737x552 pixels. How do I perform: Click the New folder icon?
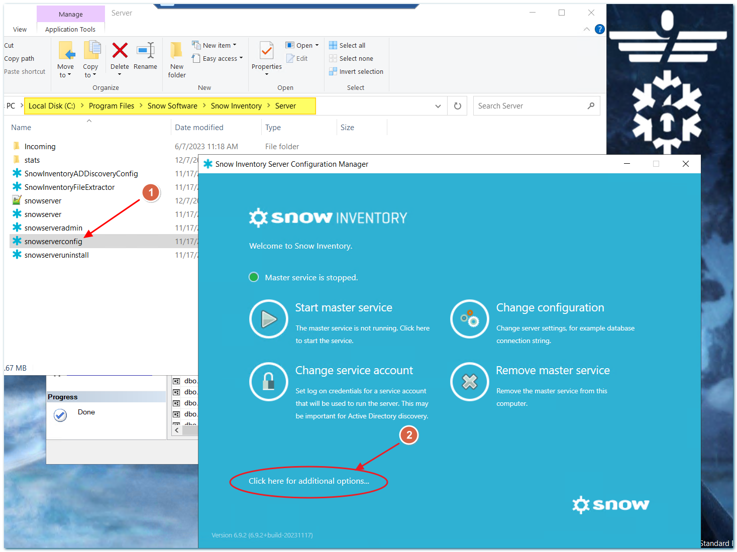point(176,51)
